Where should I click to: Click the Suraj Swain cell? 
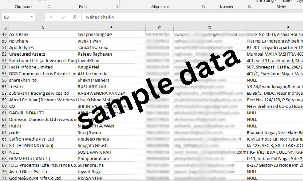[x=111, y=132]
